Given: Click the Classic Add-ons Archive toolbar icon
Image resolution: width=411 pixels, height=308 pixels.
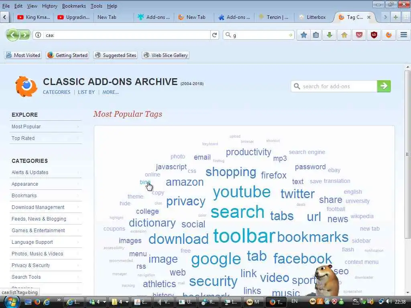Looking at the screenshot, I should [x=389, y=35].
